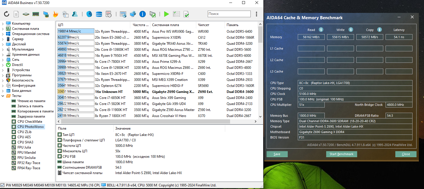Click the report with clock toolbar icon
424x189 pixels.
pos(109,14)
